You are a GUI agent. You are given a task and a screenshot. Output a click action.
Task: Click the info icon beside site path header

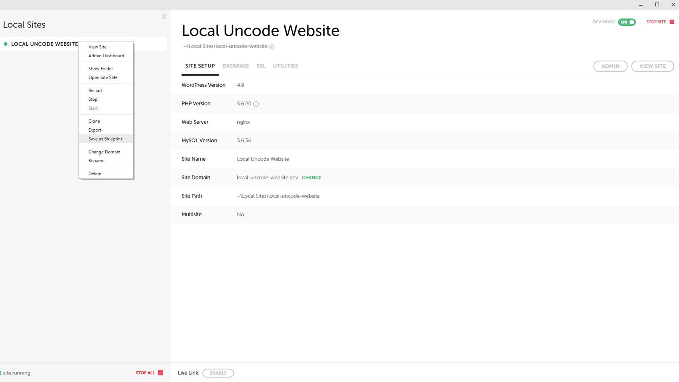point(272,47)
